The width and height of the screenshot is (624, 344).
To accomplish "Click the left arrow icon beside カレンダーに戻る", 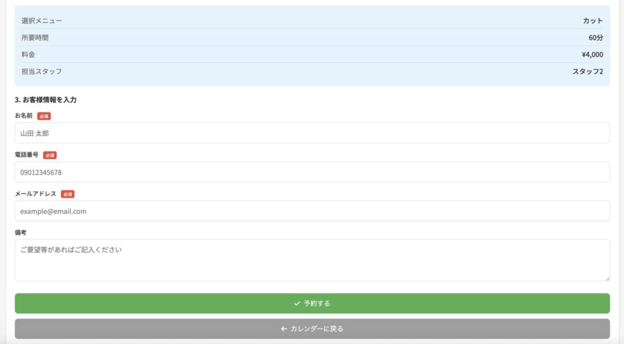I will [283, 329].
